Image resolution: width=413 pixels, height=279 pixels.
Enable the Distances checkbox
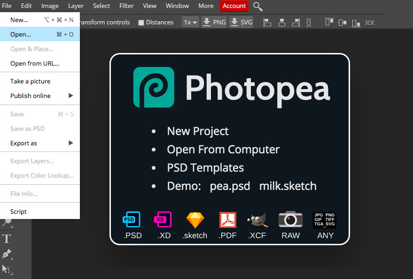(141, 23)
